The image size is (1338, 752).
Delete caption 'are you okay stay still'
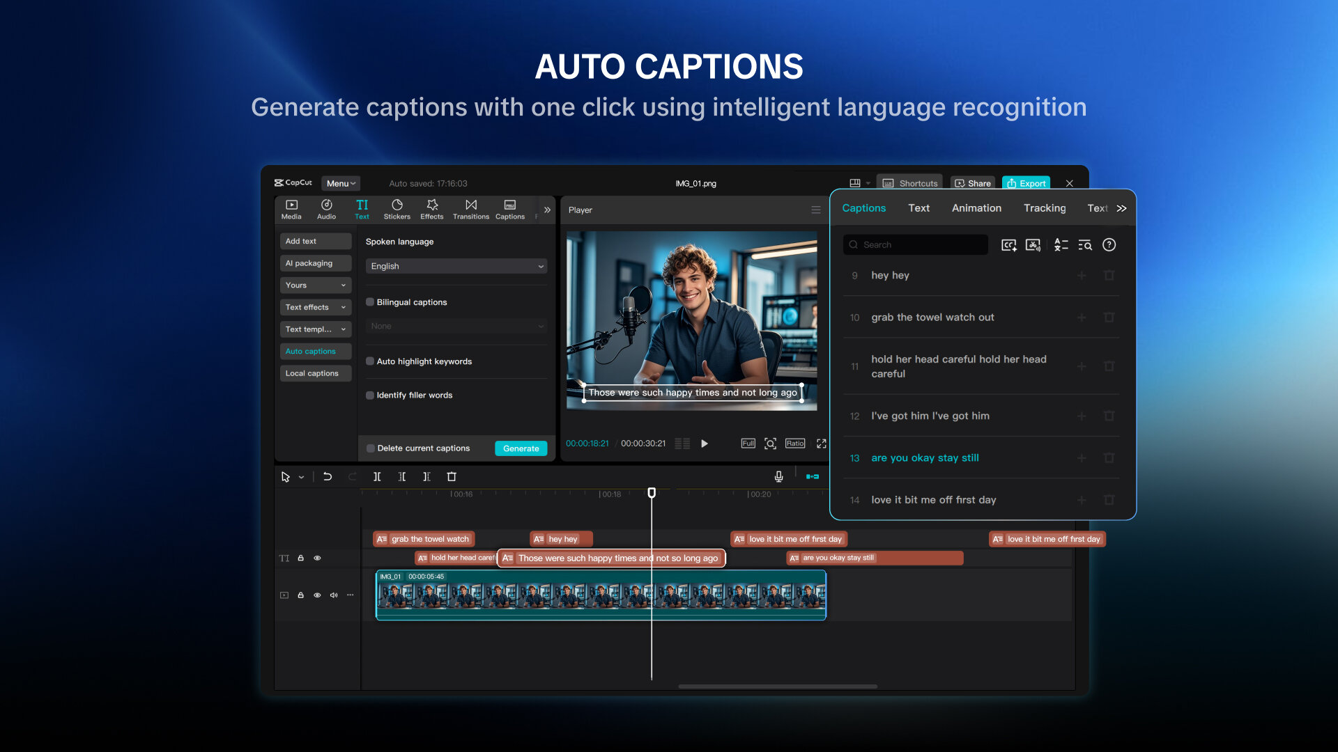(1109, 458)
